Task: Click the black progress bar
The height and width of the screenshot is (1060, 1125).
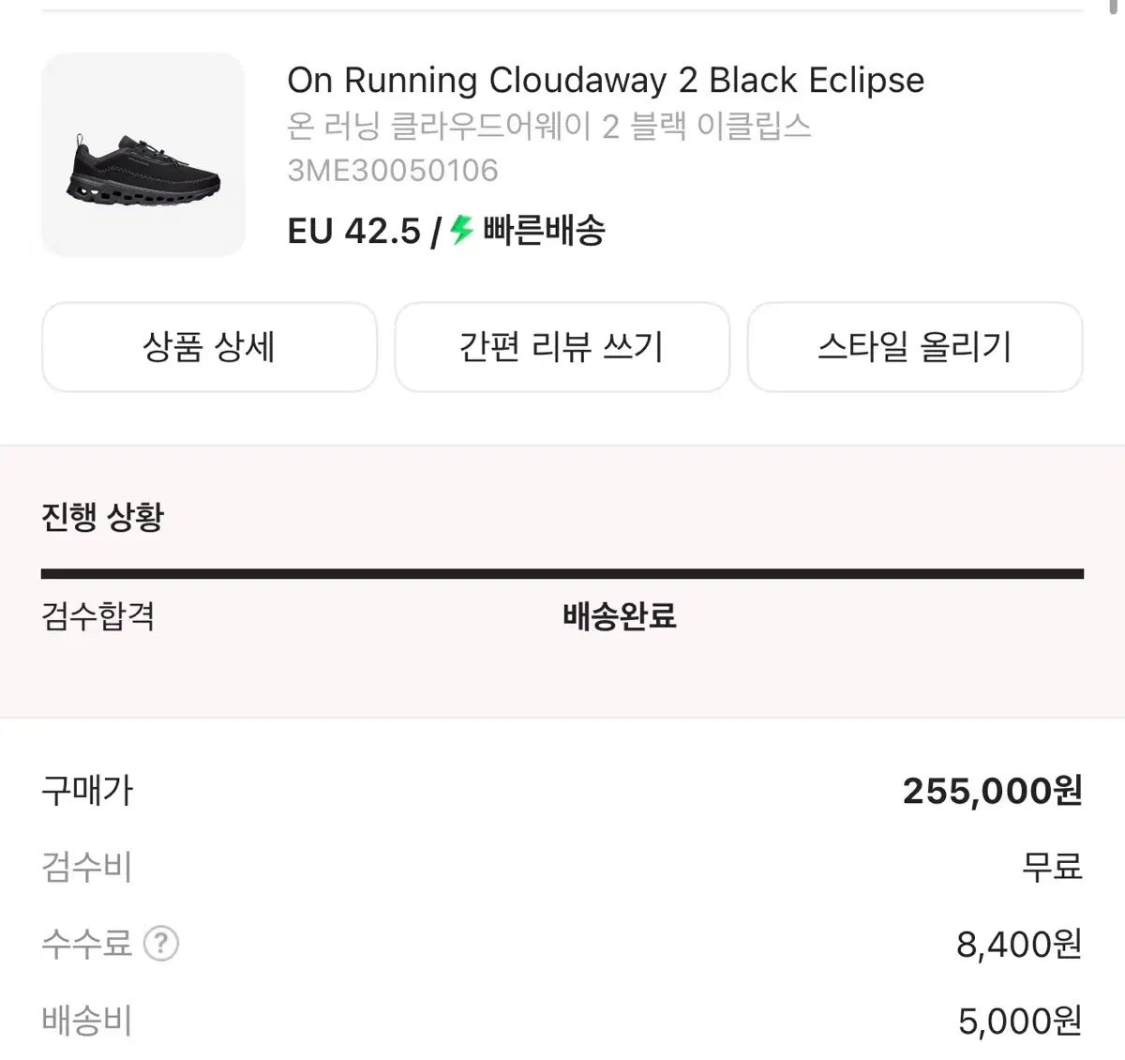Action: (x=562, y=573)
